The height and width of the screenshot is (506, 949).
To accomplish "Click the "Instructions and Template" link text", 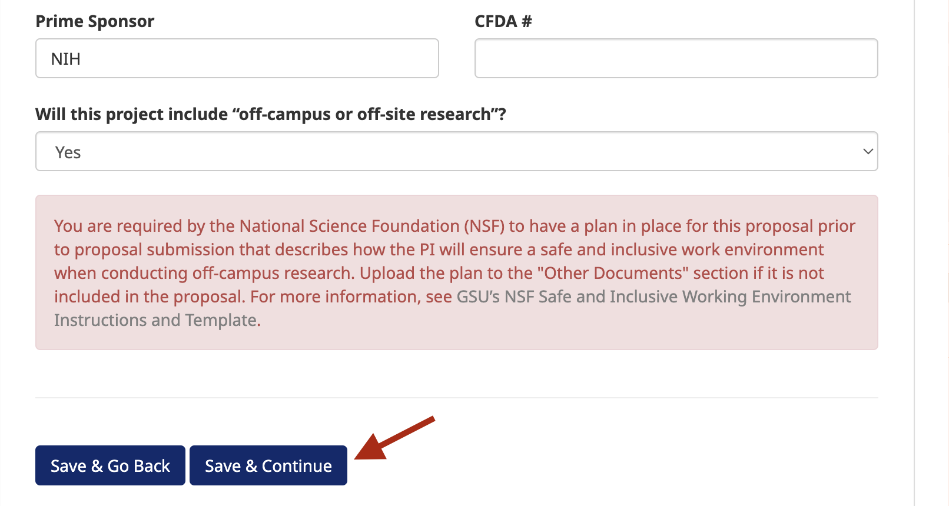I will coord(157,320).
